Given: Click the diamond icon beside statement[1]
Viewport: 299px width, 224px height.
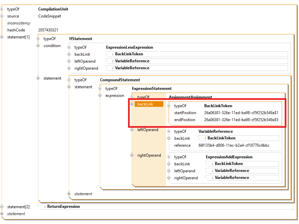Looking at the screenshot, I should coord(2,37).
